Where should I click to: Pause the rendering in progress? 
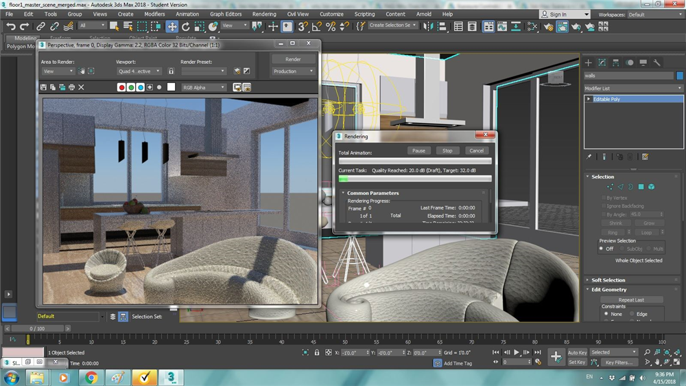[x=418, y=150]
